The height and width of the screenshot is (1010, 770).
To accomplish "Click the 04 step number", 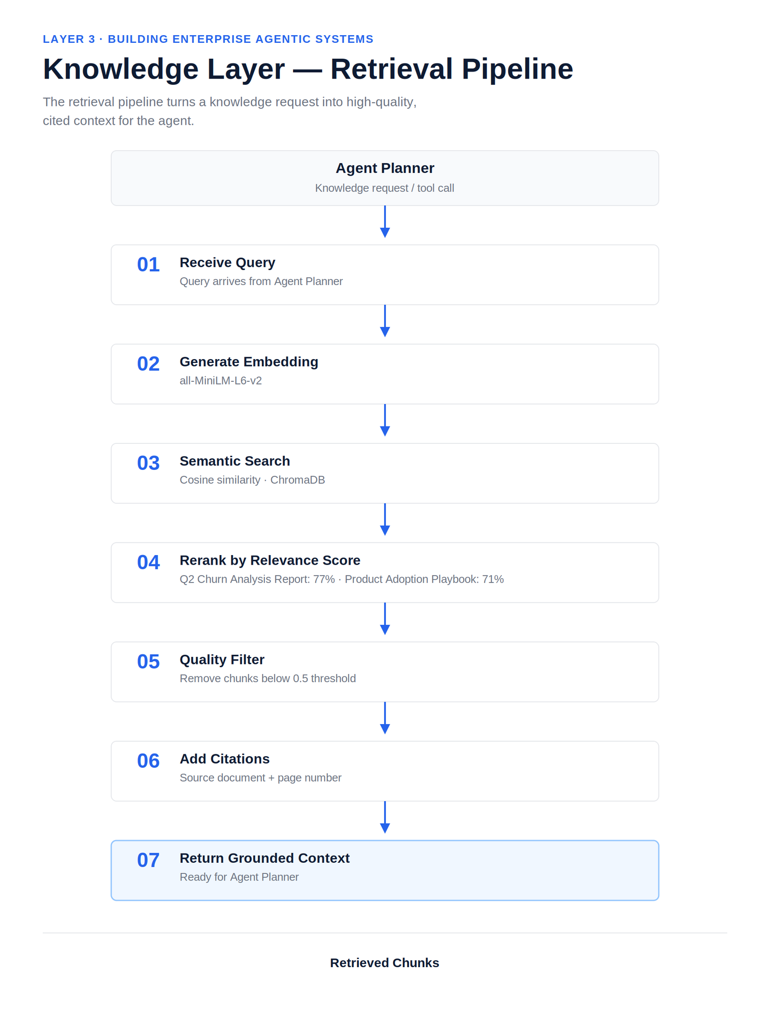I will click(x=148, y=562).
